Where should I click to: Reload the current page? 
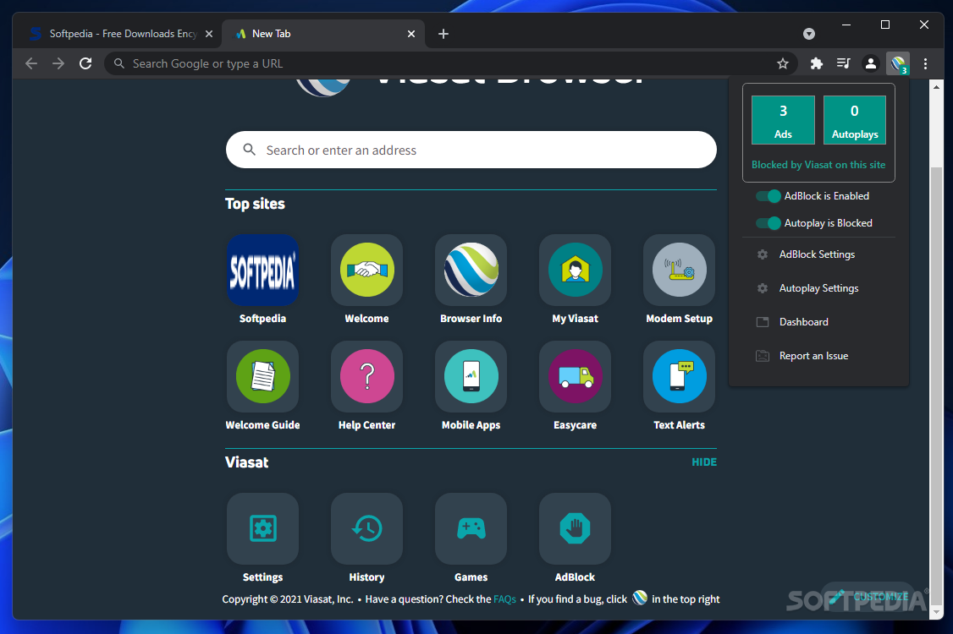[85, 63]
